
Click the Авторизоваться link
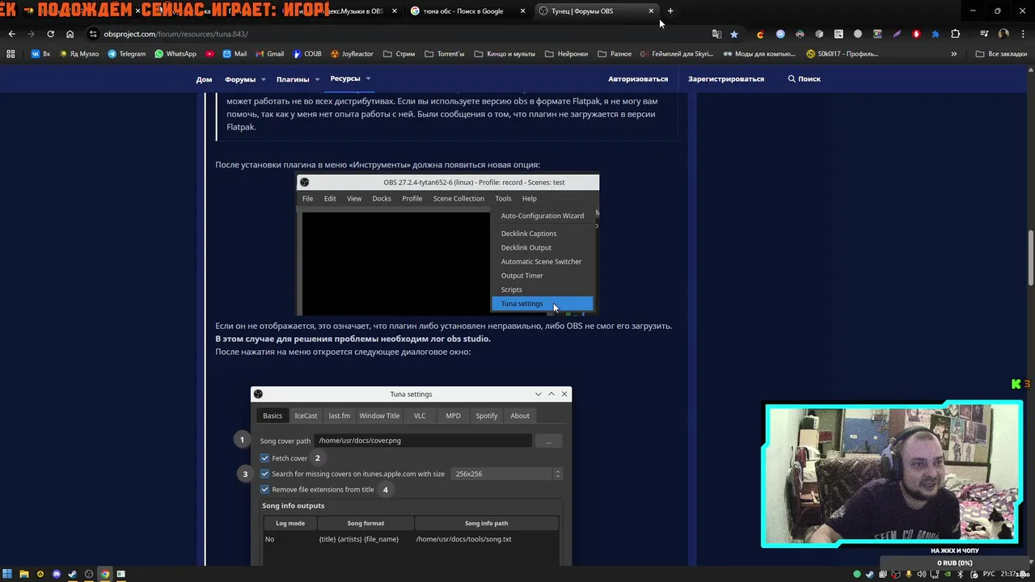[x=638, y=79]
